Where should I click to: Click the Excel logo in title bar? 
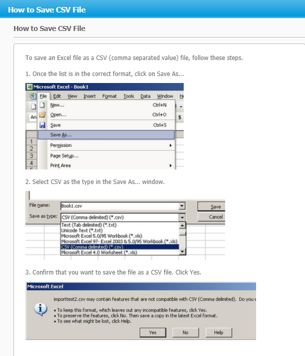point(29,87)
